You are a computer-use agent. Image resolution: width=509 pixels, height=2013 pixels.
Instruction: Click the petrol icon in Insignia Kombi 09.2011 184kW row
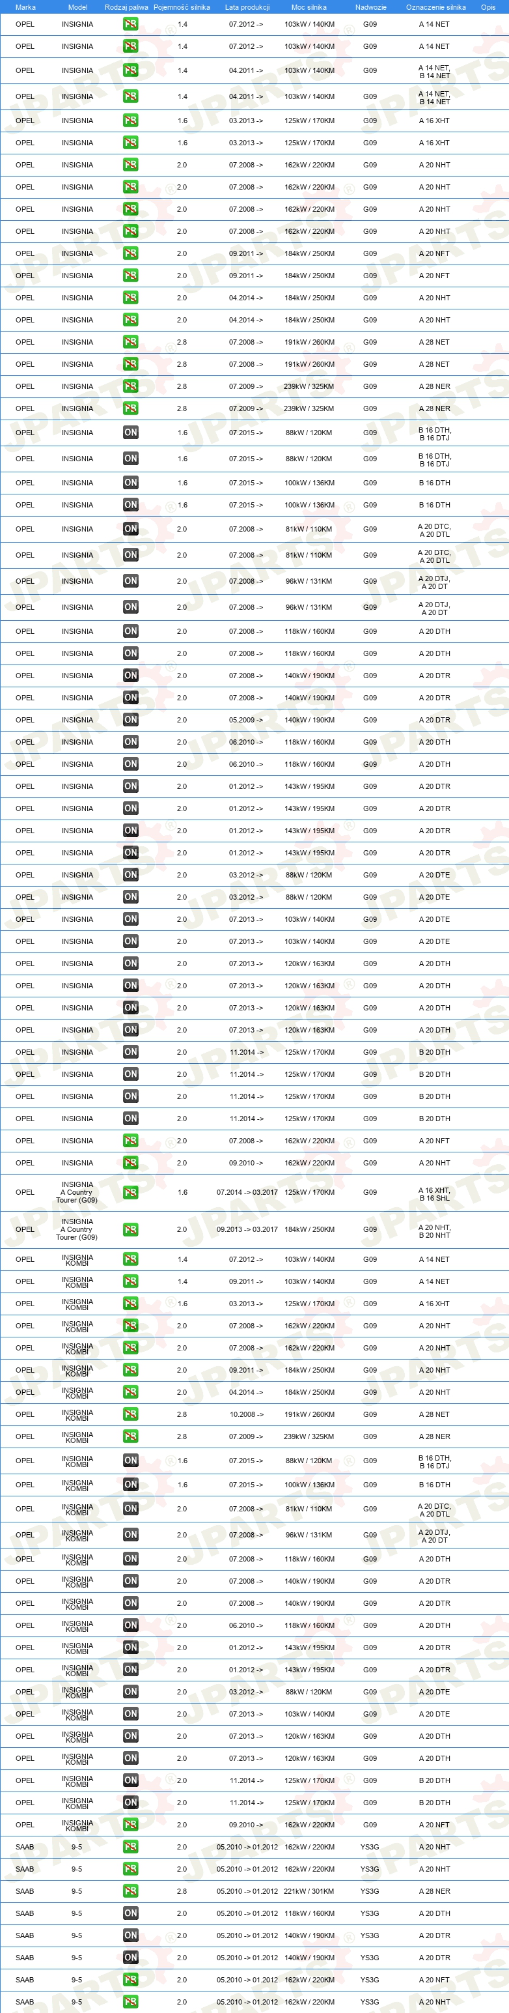(x=130, y=1370)
